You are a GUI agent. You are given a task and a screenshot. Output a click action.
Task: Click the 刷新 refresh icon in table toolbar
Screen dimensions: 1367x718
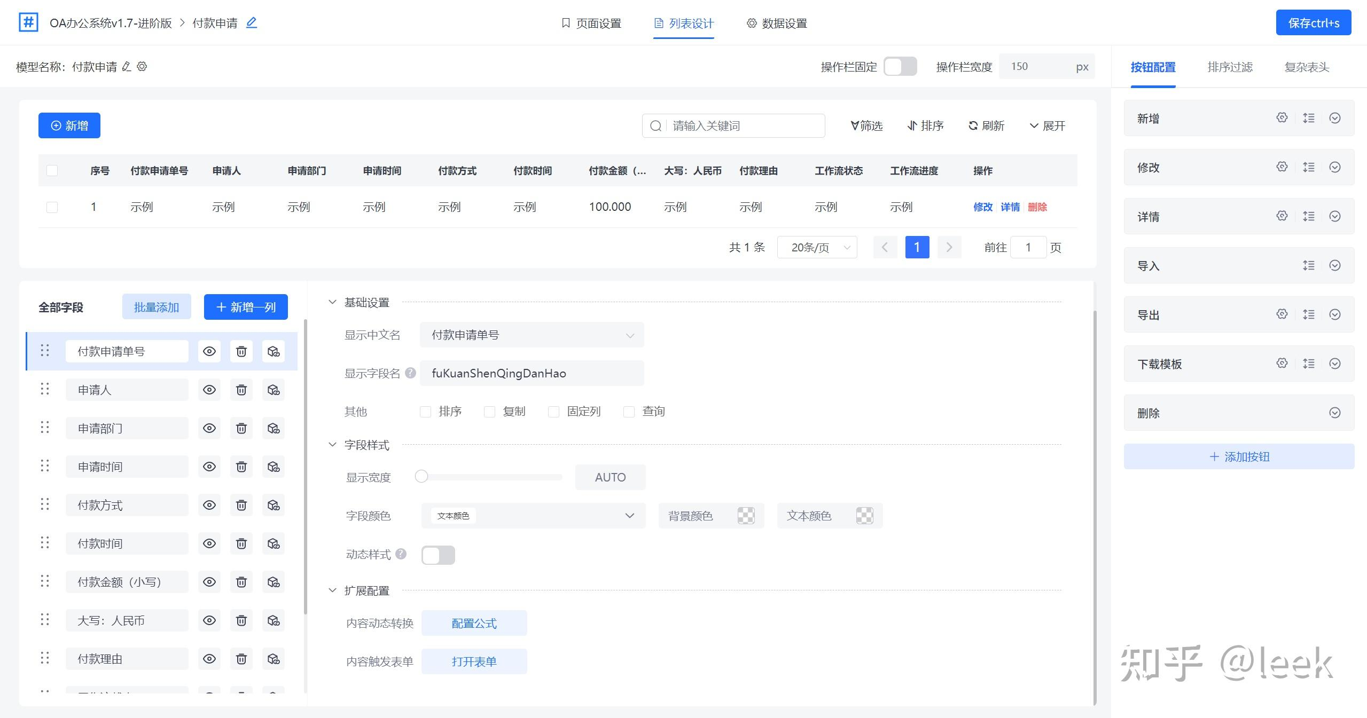point(973,126)
